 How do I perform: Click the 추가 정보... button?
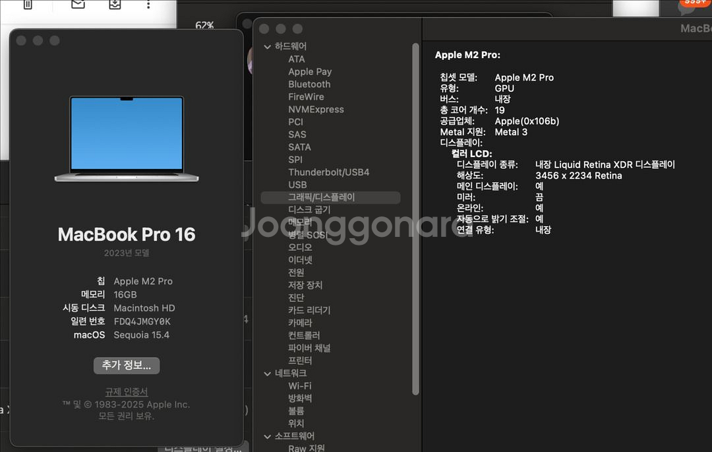(127, 366)
